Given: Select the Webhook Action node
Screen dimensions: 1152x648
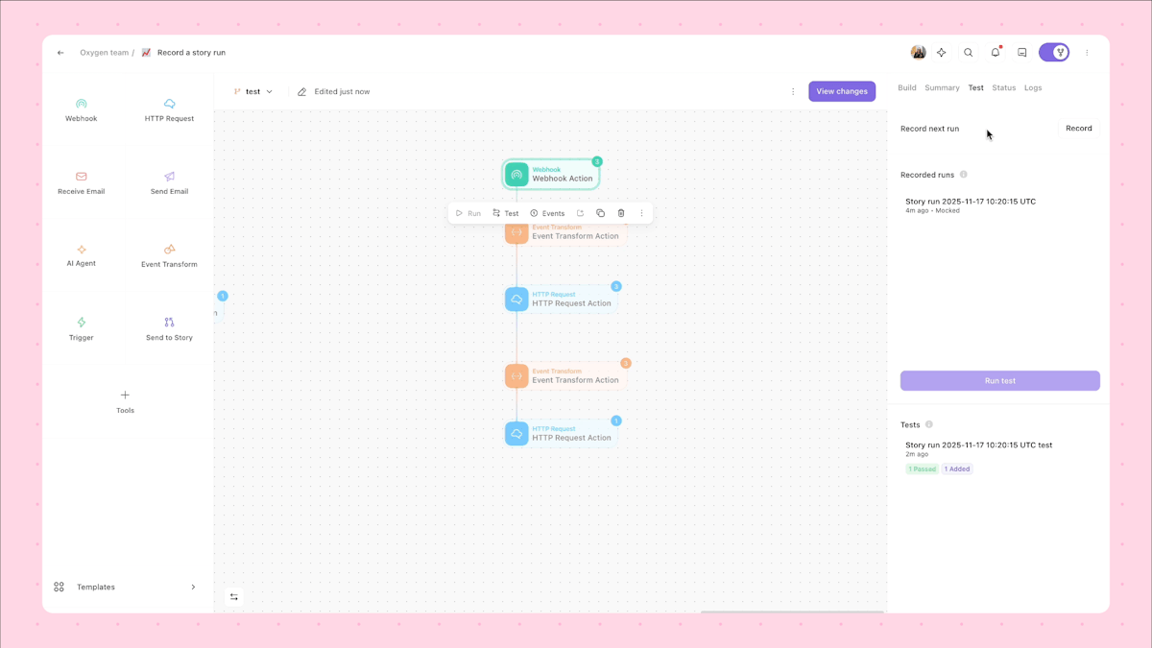Looking at the screenshot, I should (x=552, y=175).
